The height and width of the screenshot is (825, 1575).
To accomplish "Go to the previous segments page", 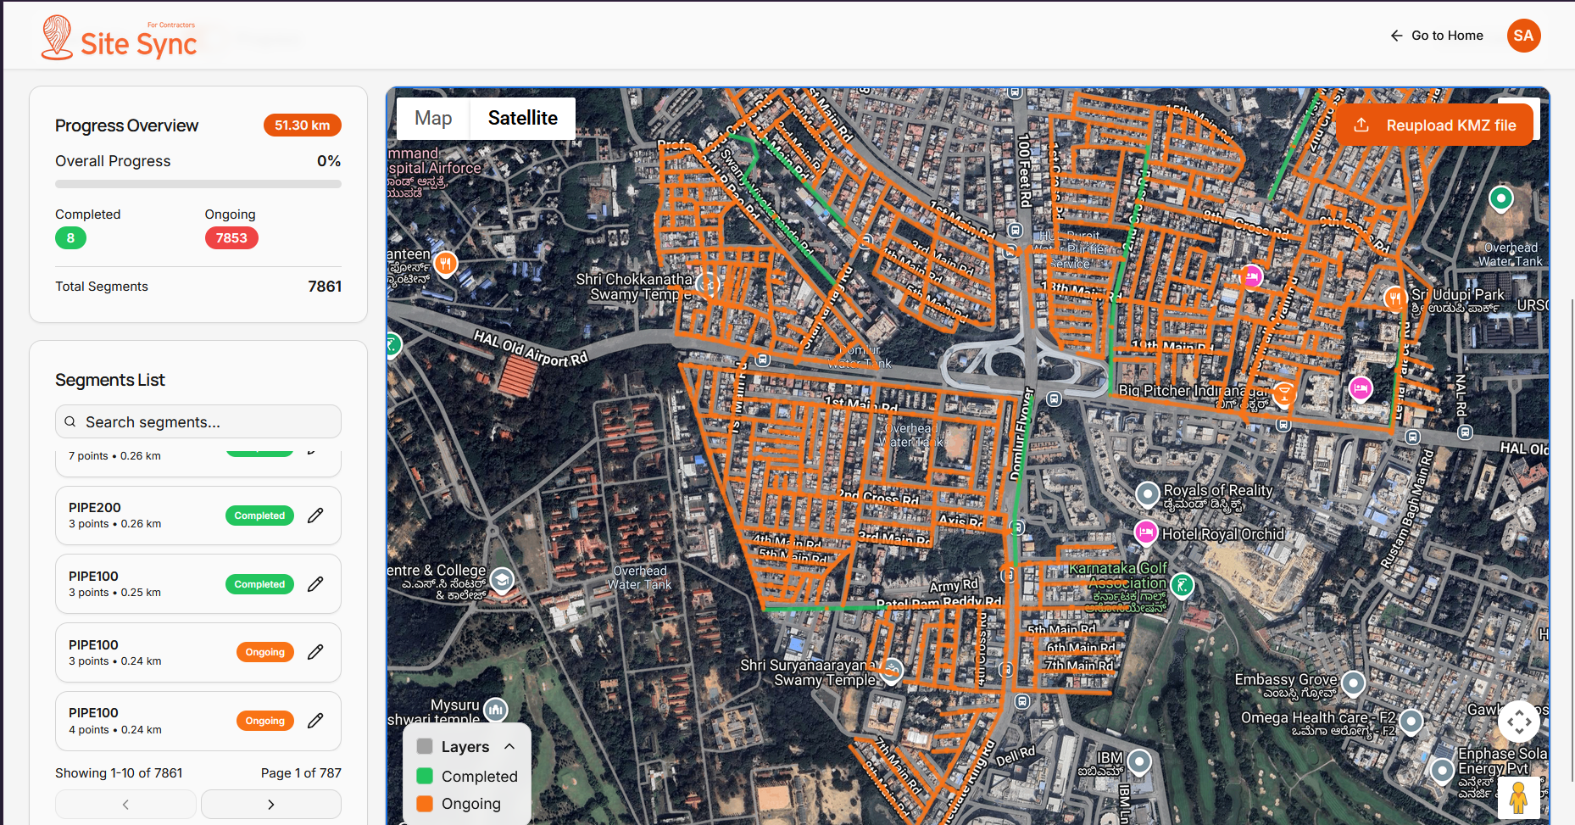I will point(125,804).
